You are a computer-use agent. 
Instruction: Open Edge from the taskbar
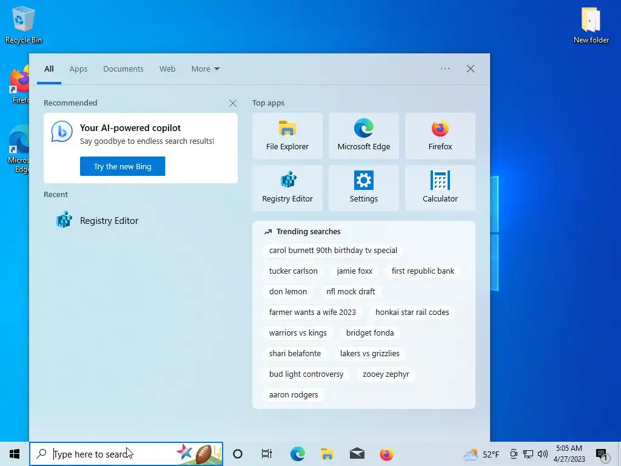tap(297, 454)
